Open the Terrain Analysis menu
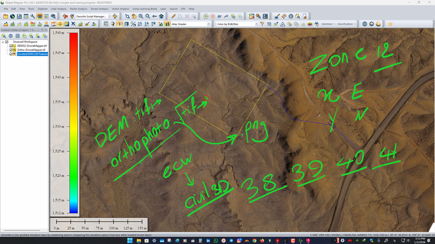 point(99,9)
